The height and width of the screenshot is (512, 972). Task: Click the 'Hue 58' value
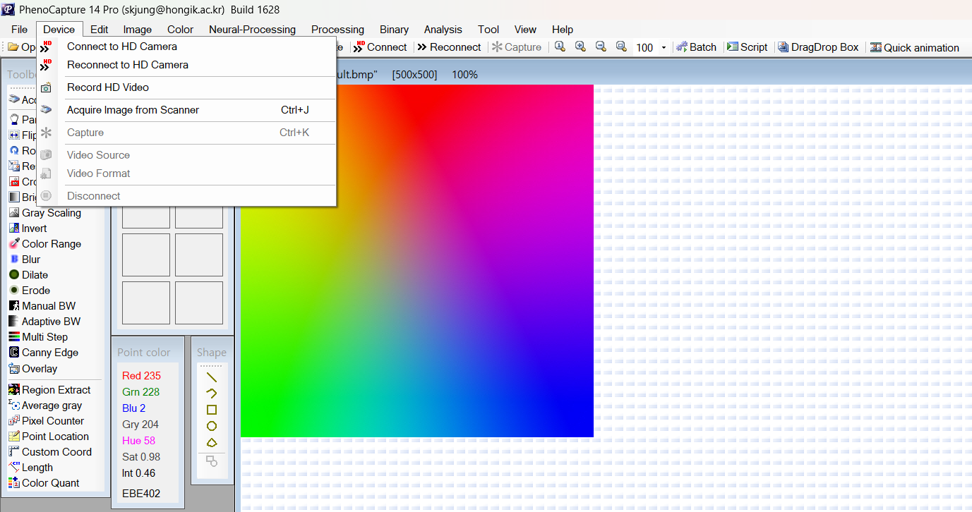click(x=138, y=441)
